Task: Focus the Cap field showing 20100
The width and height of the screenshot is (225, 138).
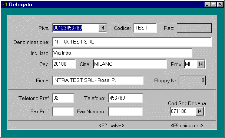Action: coord(64,64)
